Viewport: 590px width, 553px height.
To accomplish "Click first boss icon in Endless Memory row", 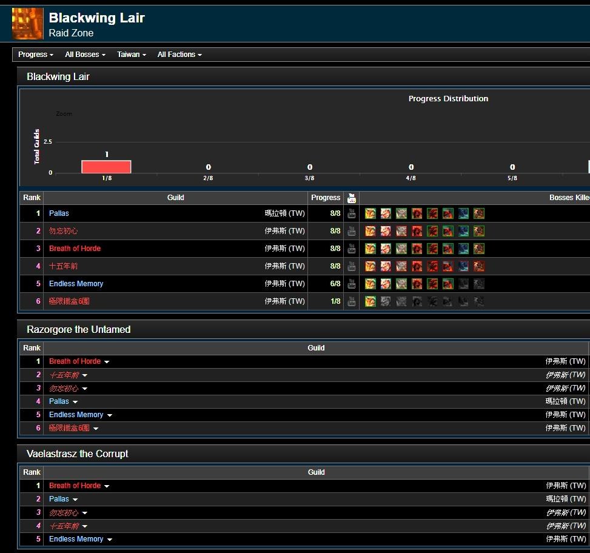I will [370, 284].
